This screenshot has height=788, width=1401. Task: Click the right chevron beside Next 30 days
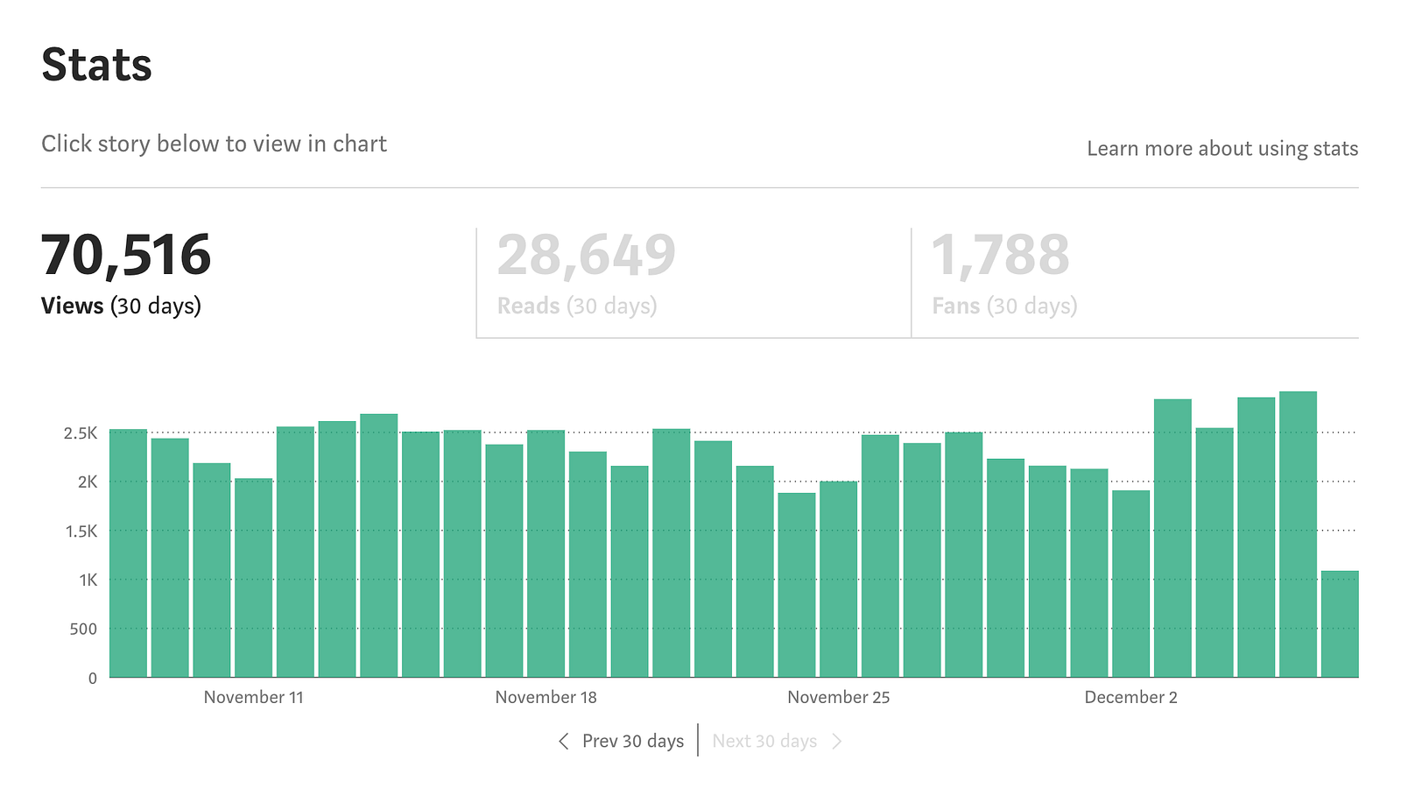(837, 742)
